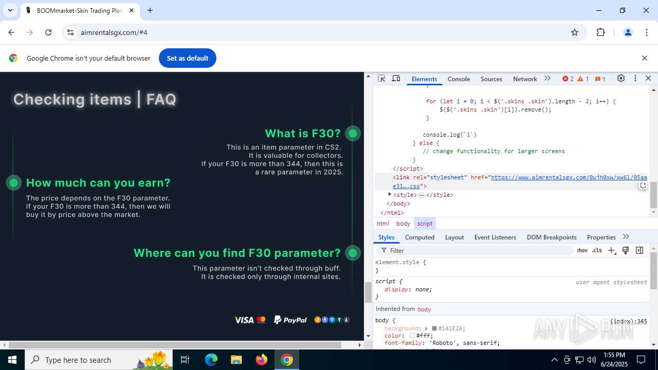Viewport: 658px width, 370px height.
Task: Focus the Styles Filter input field
Action: coord(476,250)
